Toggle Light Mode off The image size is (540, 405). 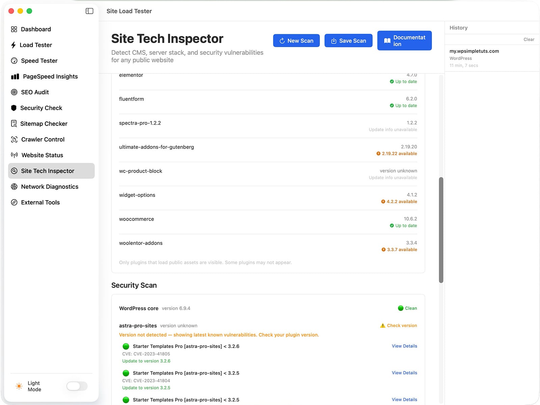77,386
